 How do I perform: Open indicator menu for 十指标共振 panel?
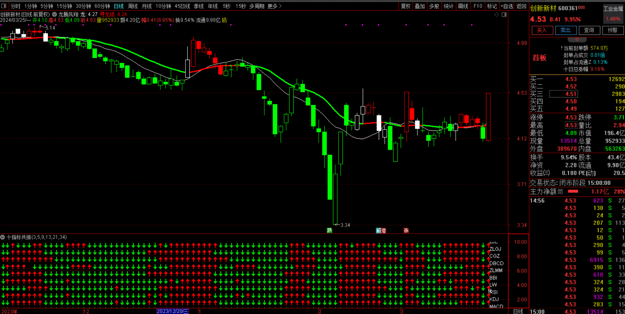[x=3, y=237]
